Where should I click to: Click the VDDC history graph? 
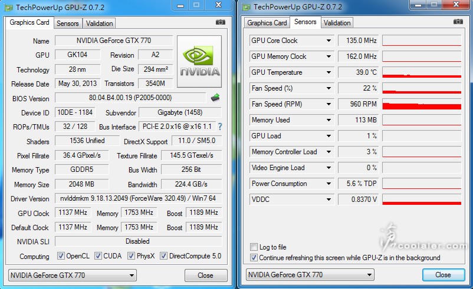click(422, 200)
